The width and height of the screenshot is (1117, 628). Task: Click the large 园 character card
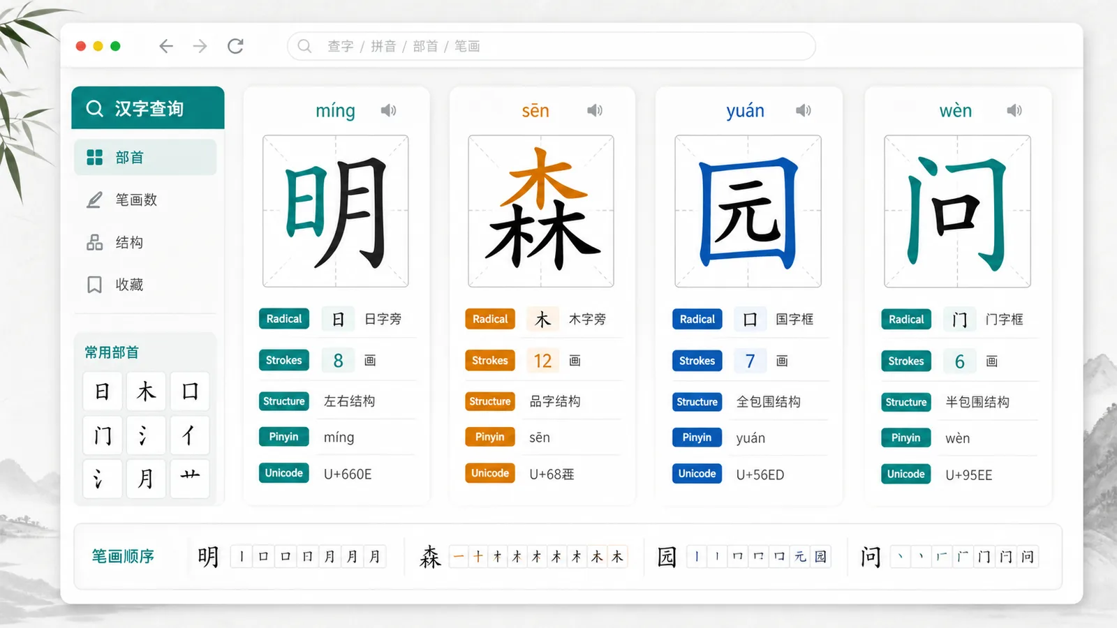point(748,211)
